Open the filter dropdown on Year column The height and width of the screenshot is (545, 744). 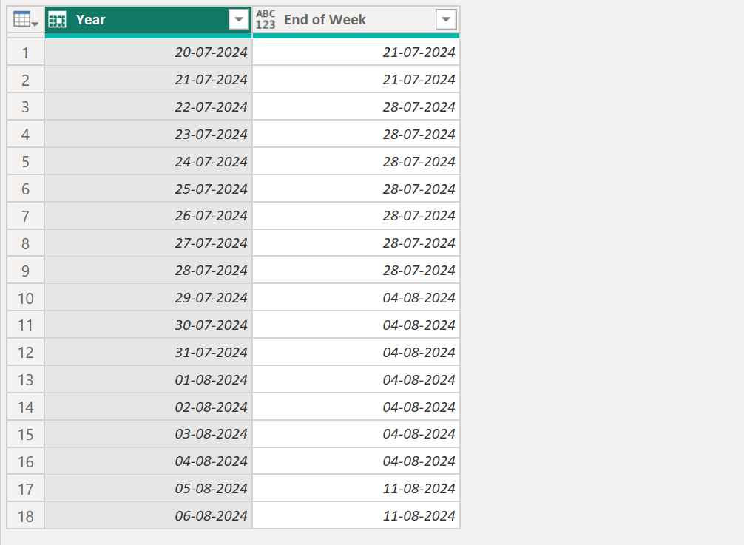[x=238, y=18]
